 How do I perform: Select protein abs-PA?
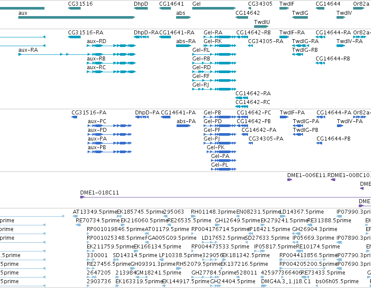186,121
